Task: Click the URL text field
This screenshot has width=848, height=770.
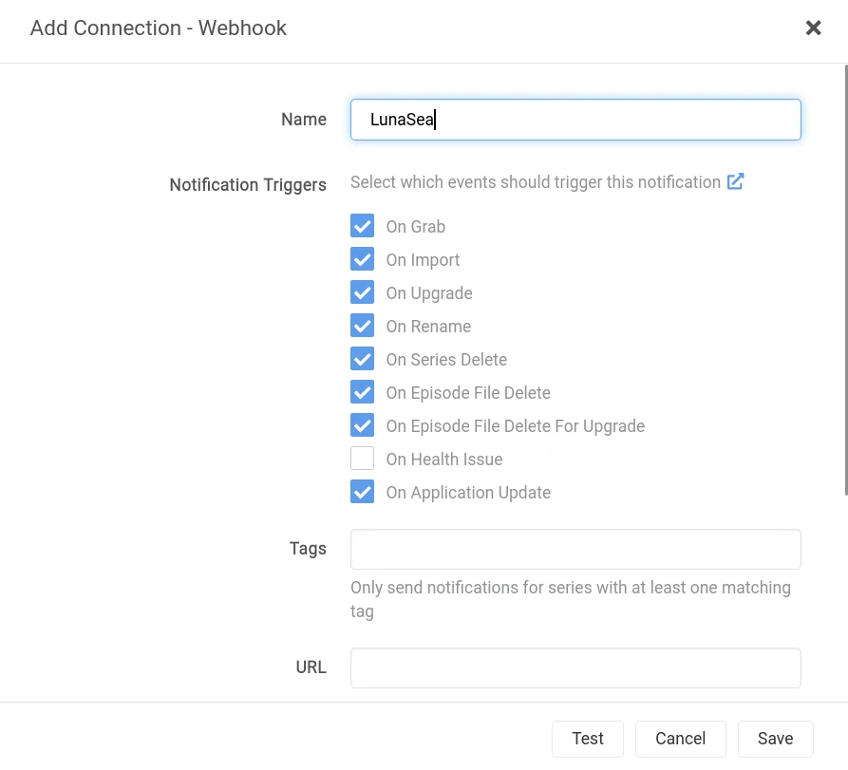Action: pyautogui.click(x=575, y=668)
